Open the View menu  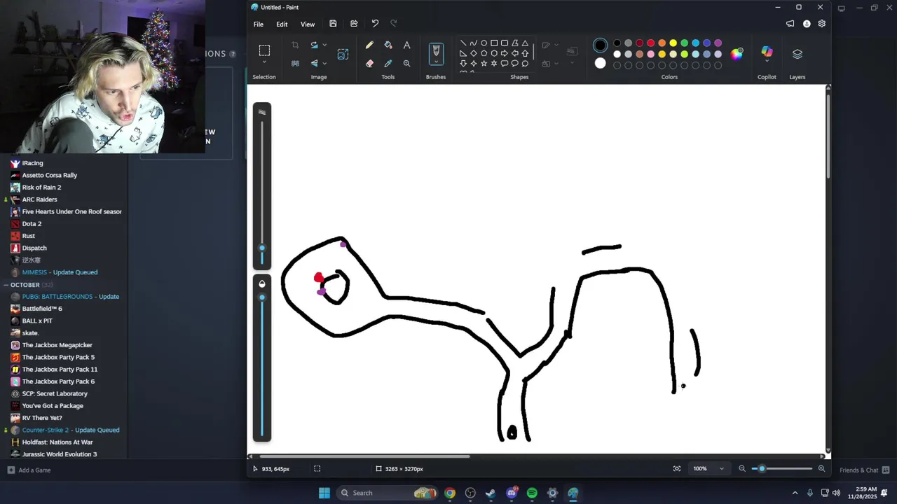pos(308,24)
